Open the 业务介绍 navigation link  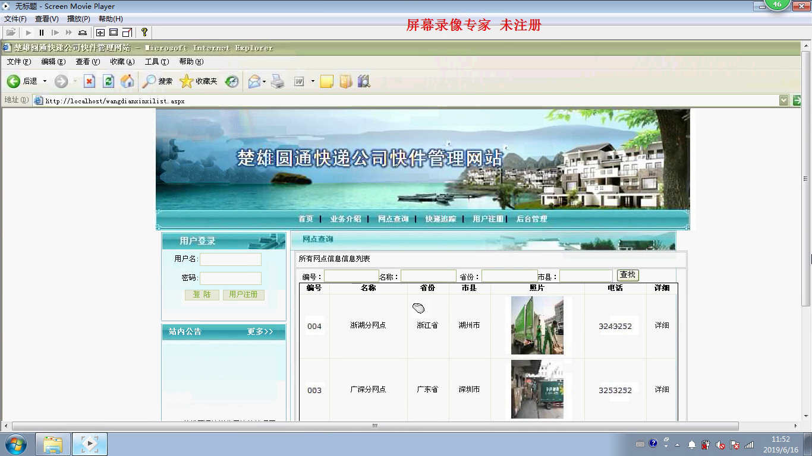pos(346,219)
